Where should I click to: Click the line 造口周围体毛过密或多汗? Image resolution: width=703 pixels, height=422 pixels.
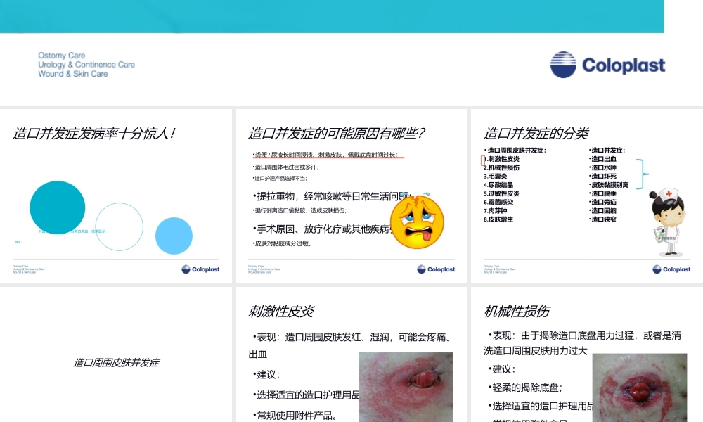(285, 167)
